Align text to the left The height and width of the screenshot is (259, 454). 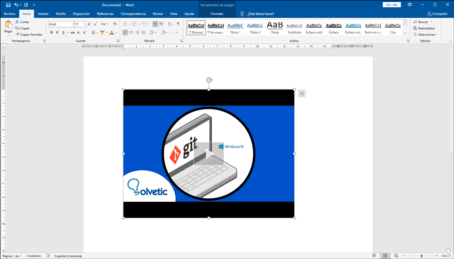click(x=125, y=32)
